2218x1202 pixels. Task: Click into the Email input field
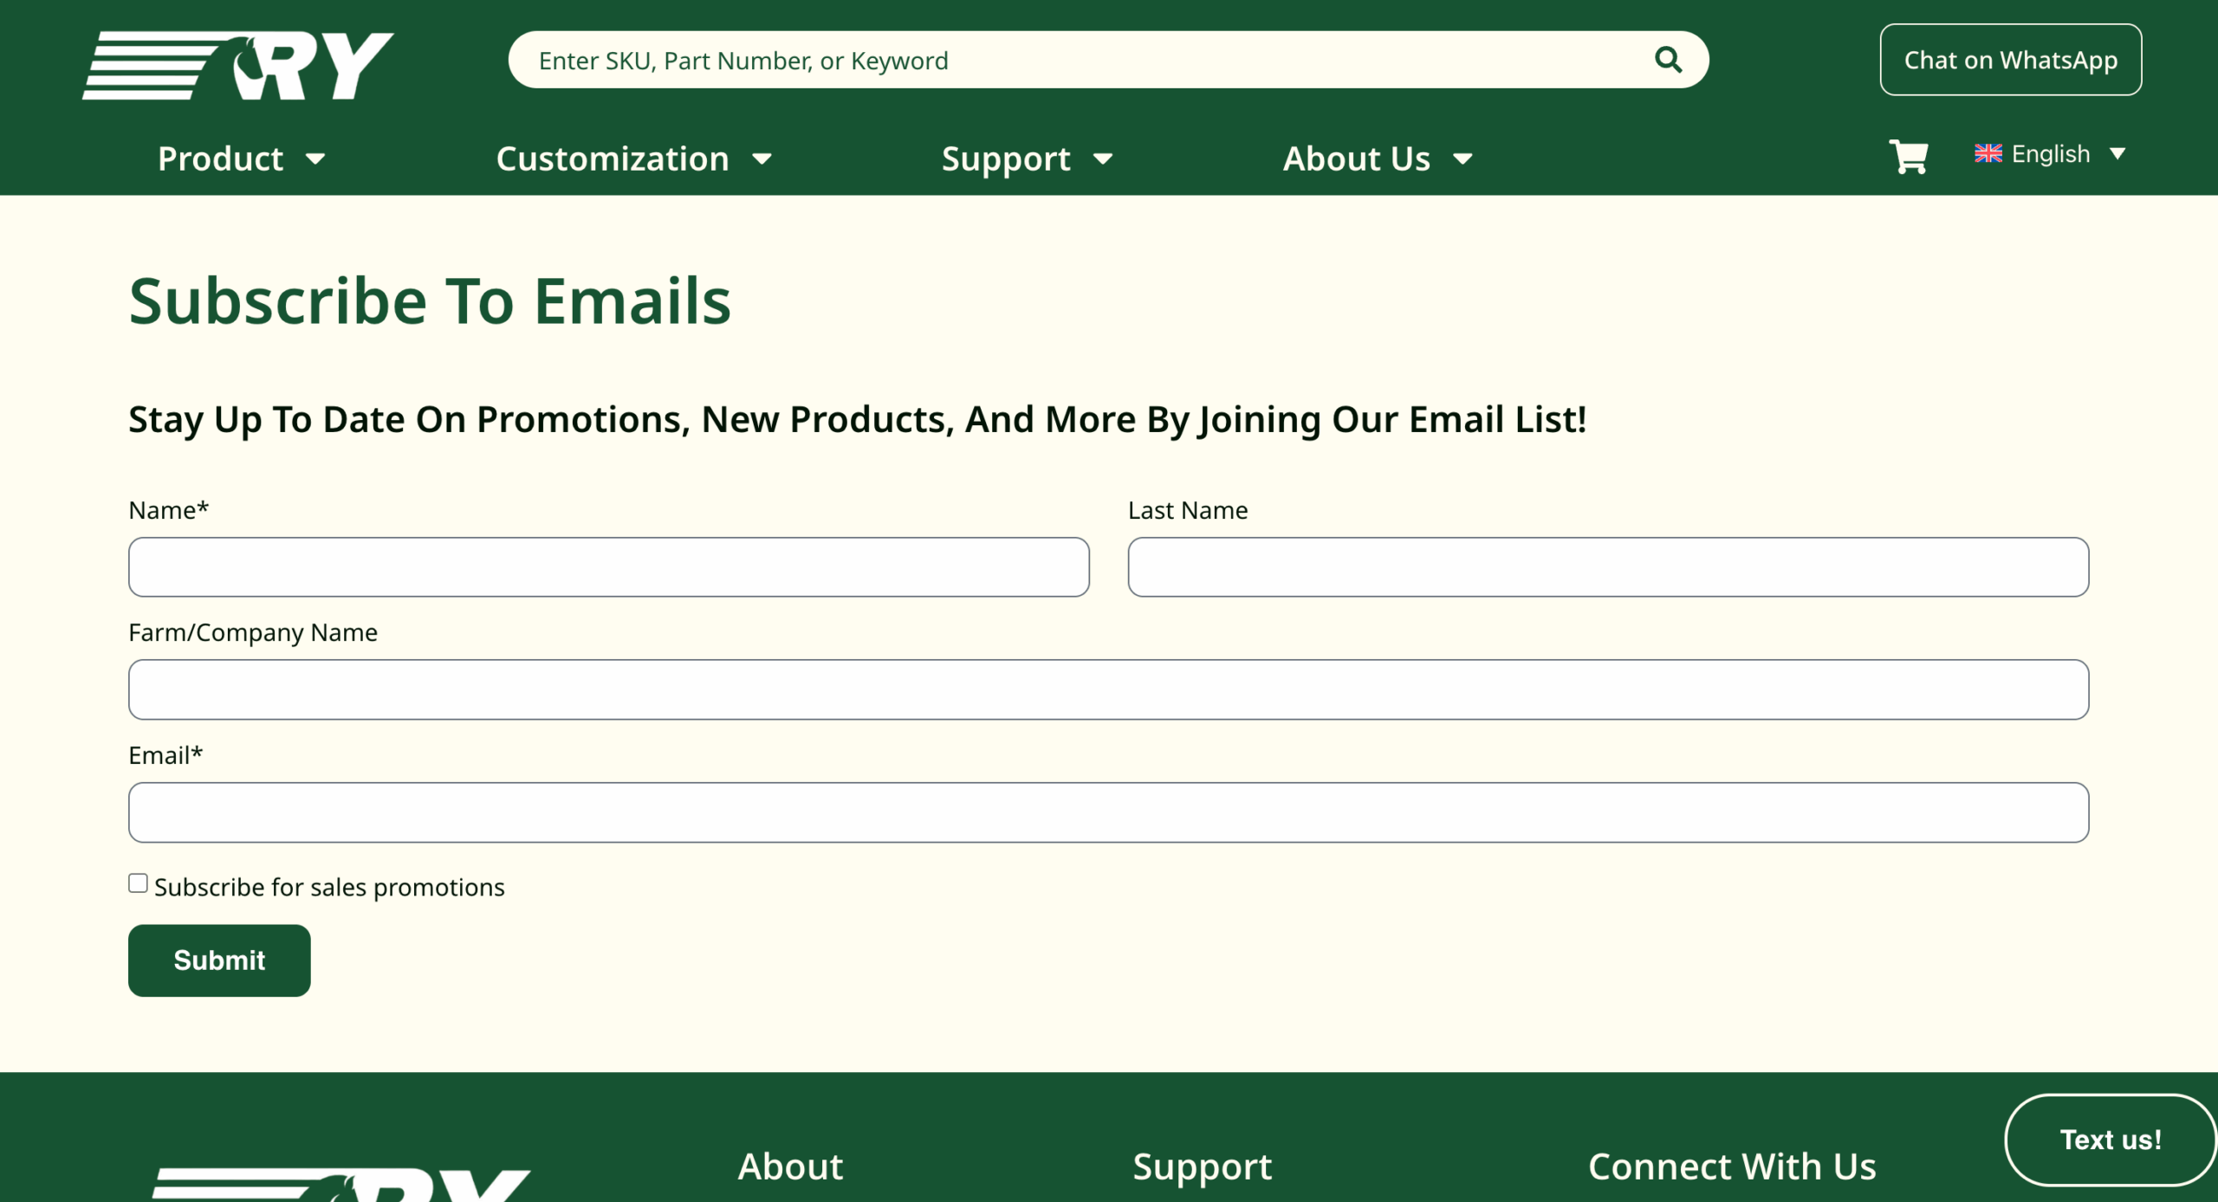pyautogui.click(x=1108, y=812)
